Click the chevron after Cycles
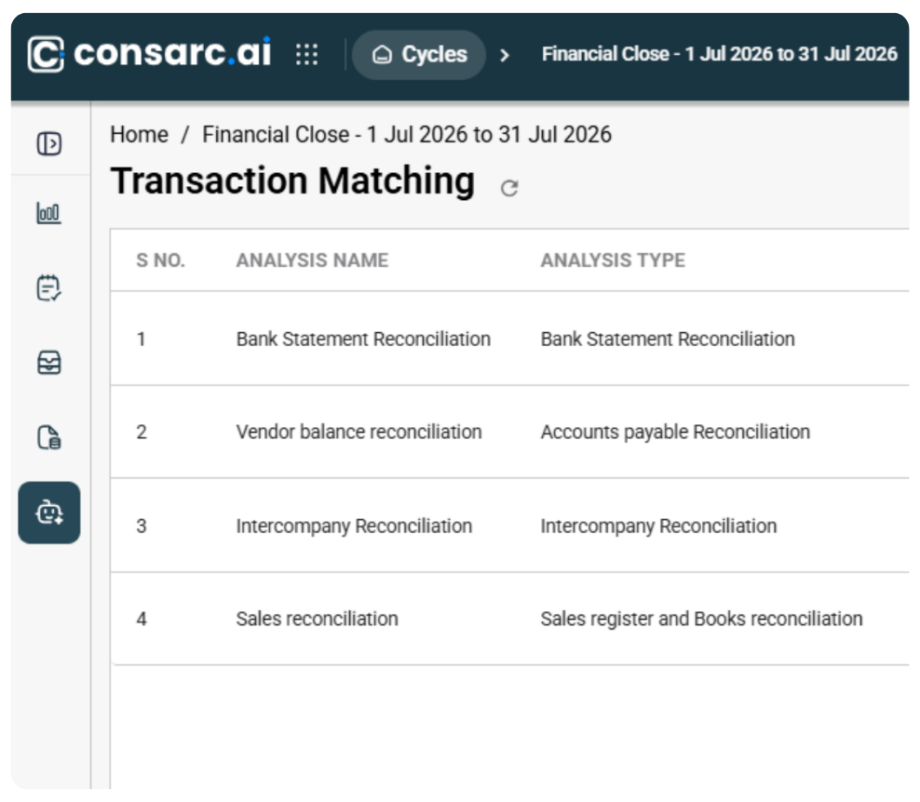The width and height of the screenshot is (920, 802). (505, 55)
